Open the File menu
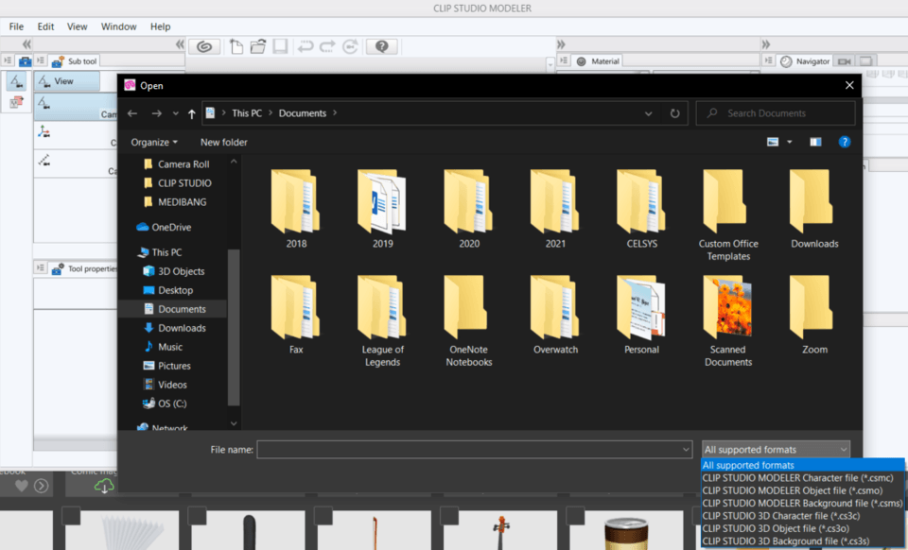908x550 pixels. pyautogui.click(x=16, y=26)
